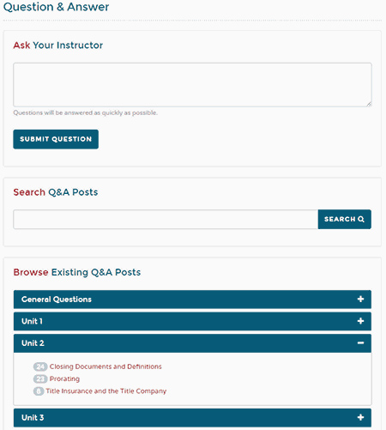Click the plus icon on General Questions

(360, 299)
